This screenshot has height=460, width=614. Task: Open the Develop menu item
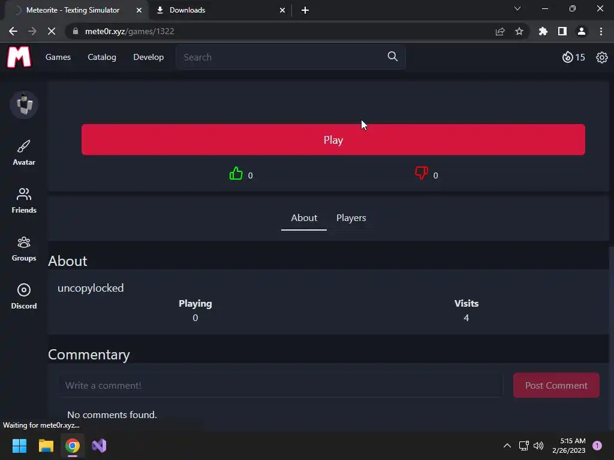tap(149, 57)
